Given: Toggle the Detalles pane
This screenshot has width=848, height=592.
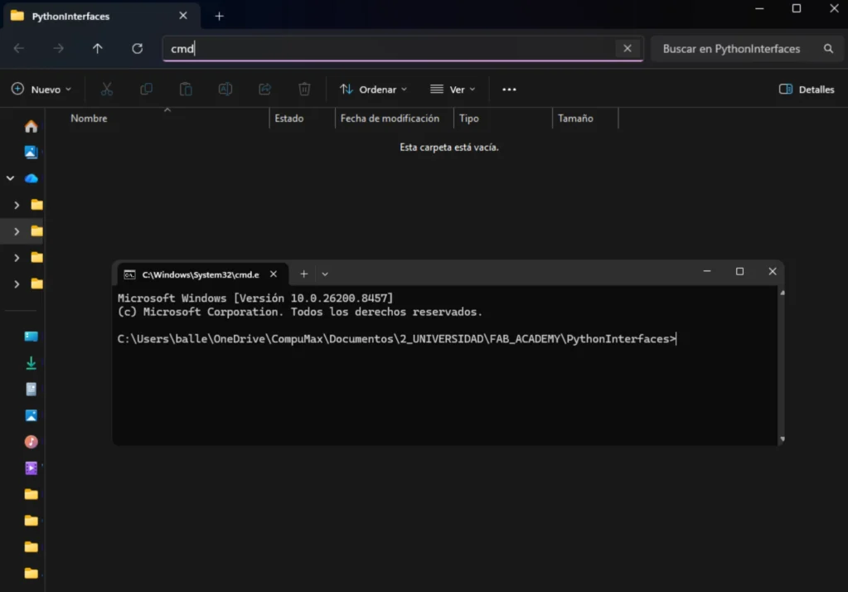Looking at the screenshot, I should coord(807,90).
